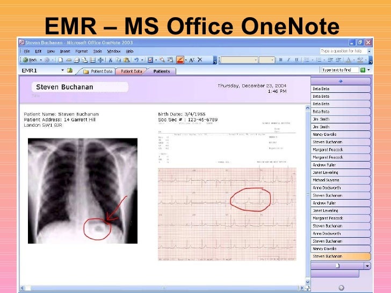Image resolution: width=391 pixels, height=293 pixels.
Task: Create a new page from the toolbar
Action: 61,60
